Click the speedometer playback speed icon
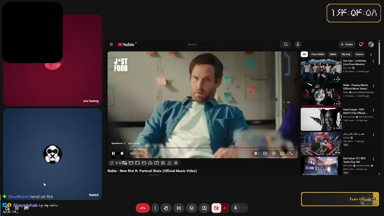The image size is (384, 216). [x=150, y=163]
